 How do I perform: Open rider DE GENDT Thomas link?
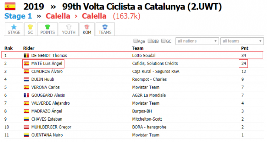(x=49, y=55)
